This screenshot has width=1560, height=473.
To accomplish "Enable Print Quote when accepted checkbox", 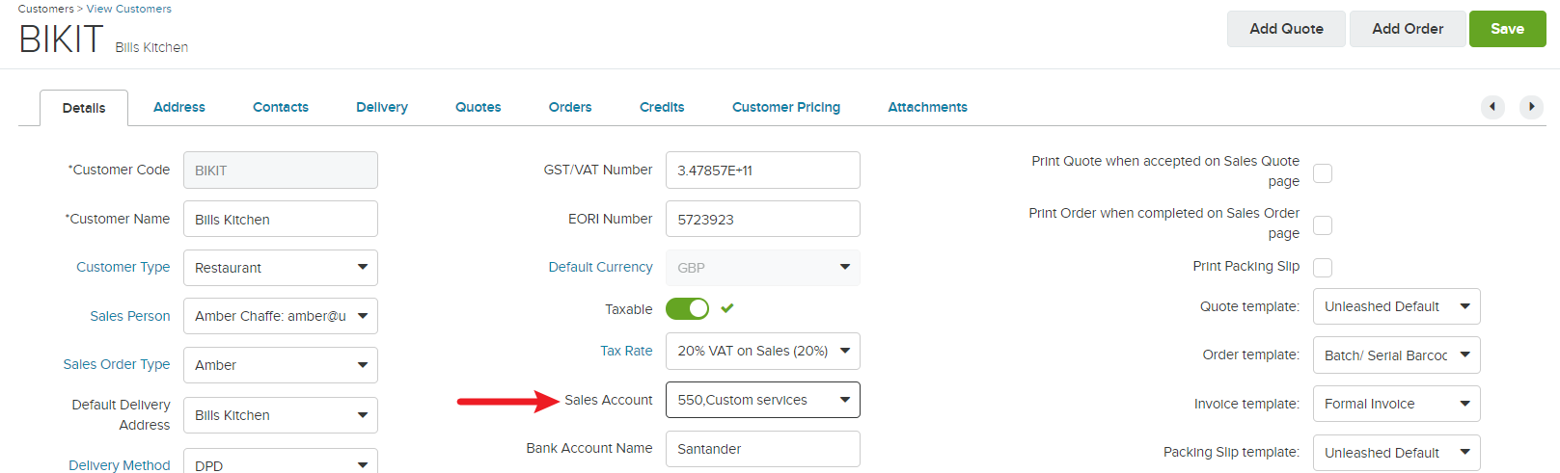I will coord(1323,173).
